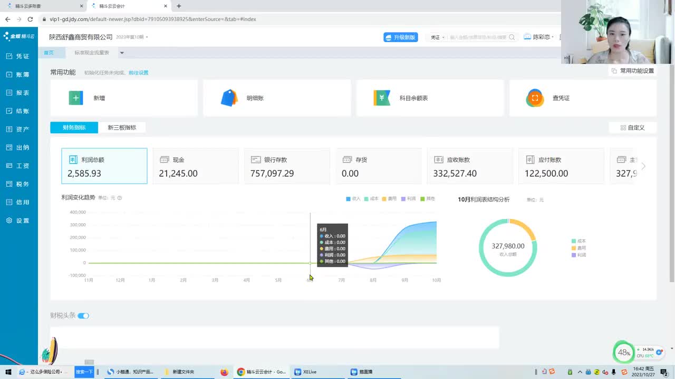Image resolution: width=675 pixels, height=379 pixels.
Task: Show more indicator cards with right chevron
Action: coord(643,166)
